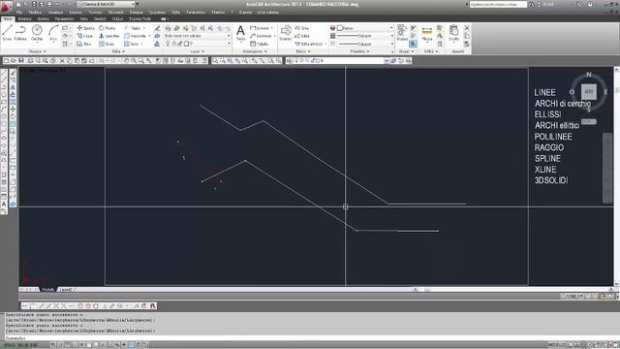The width and height of the screenshot is (620, 349).
Task: Click the Gruppo group icon
Action: (x=402, y=33)
